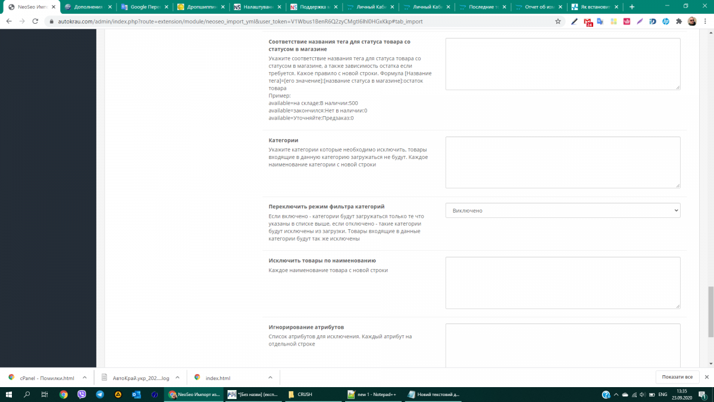Screen dimensions: 714x402
Task: Open the Extensions puzzle-piece menu
Action: pos(679,21)
